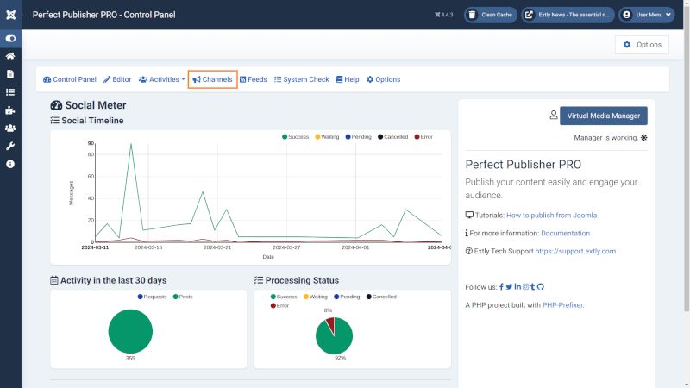Click the Extly Tech Support help icon
This screenshot has height=388, width=690.
[x=468, y=251]
